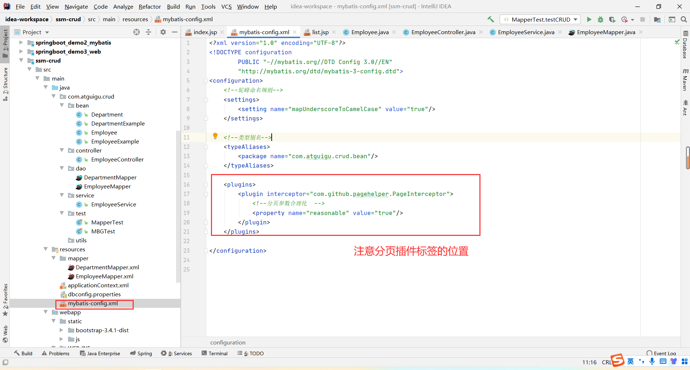Open the 6: TODO tool window
The width and height of the screenshot is (690, 370).
(250, 353)
